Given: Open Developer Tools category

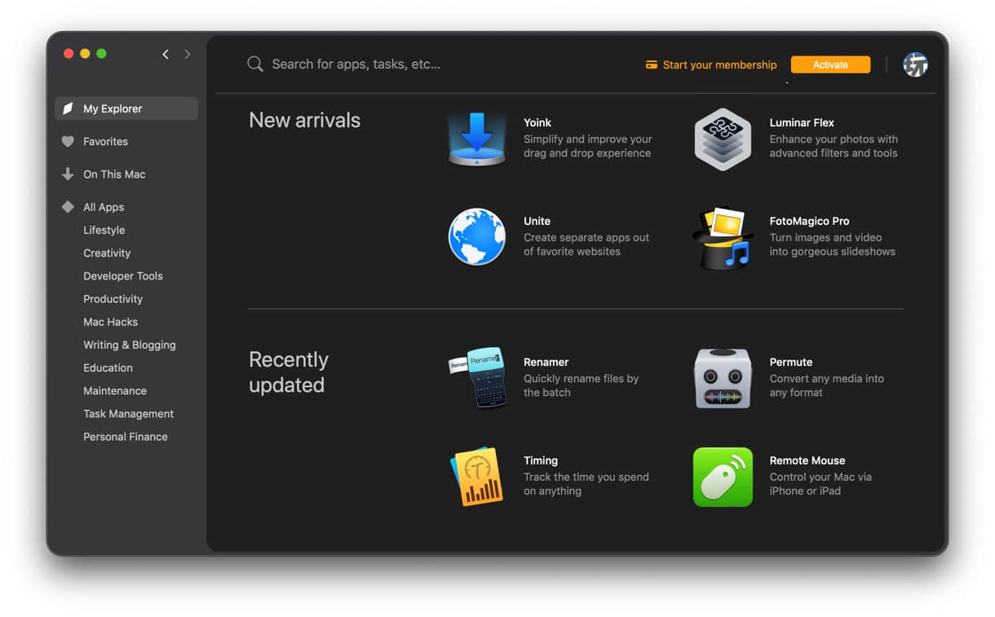Looking at the screenshot, I should 123,275.
